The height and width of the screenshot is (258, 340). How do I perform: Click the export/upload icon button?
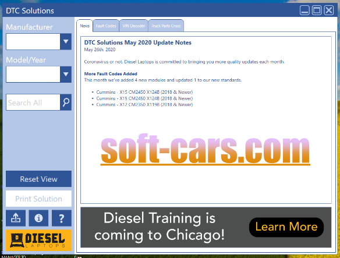click(x=16, y=218)
